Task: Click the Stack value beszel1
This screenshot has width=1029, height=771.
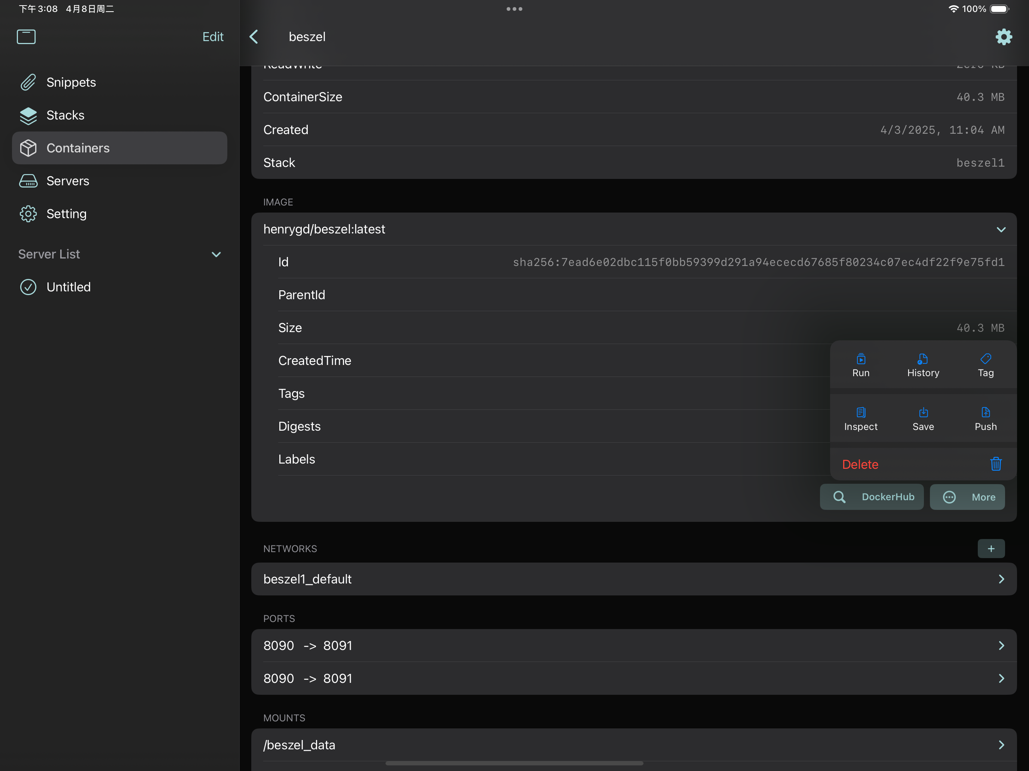Action: 980,162
